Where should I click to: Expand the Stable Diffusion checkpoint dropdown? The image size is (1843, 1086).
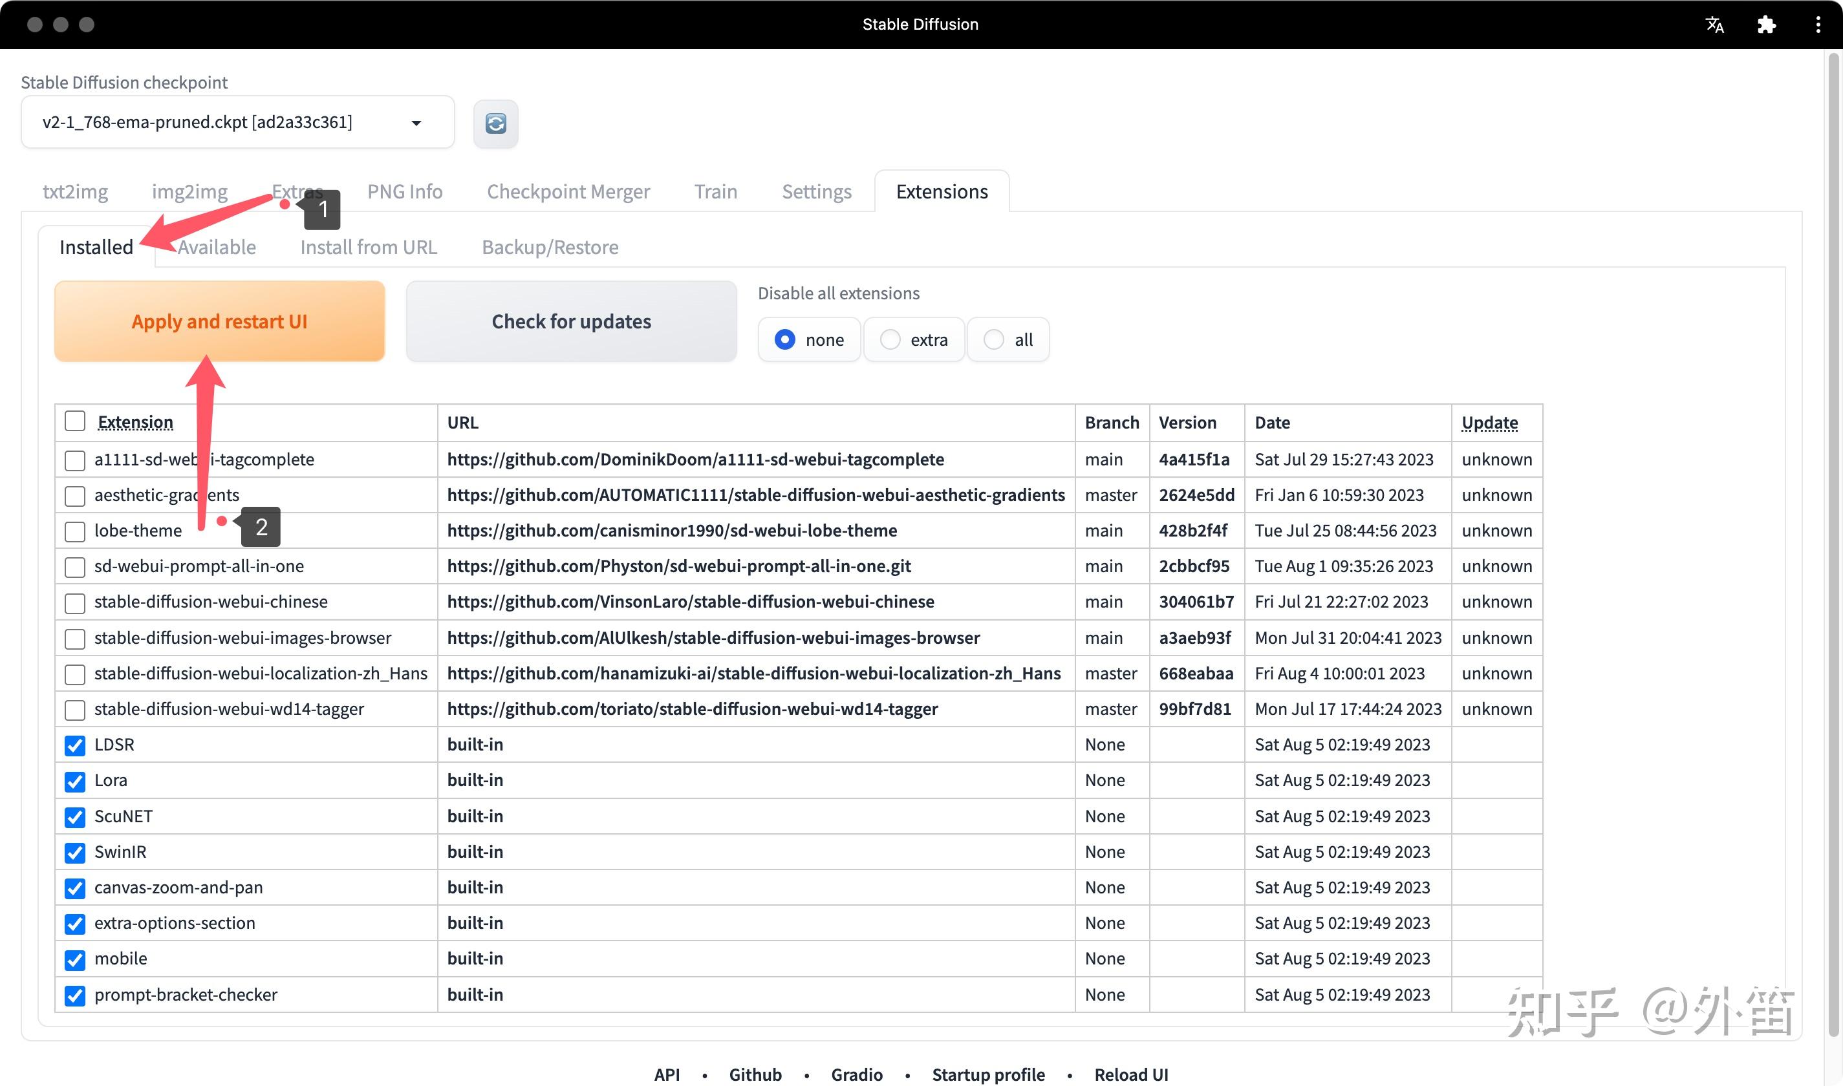[416, 123]
